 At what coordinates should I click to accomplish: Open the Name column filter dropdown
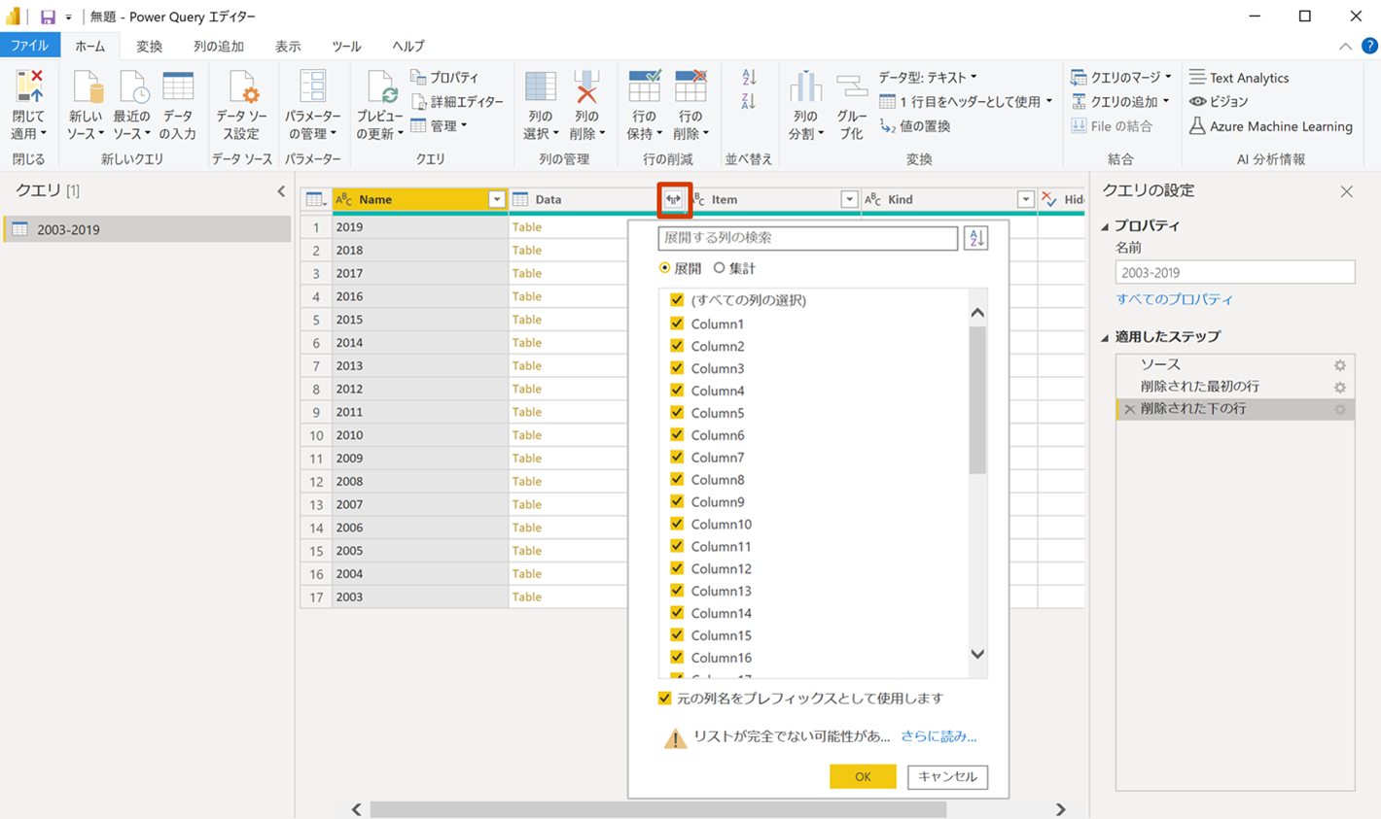496,199
